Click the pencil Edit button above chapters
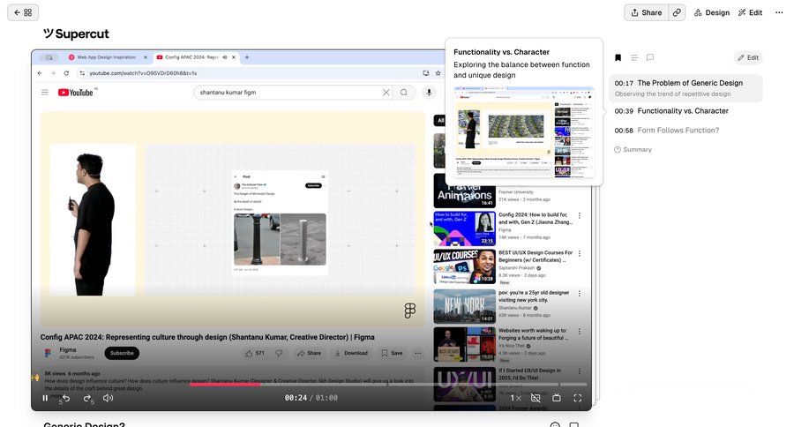794x427 pixels. 748,57
